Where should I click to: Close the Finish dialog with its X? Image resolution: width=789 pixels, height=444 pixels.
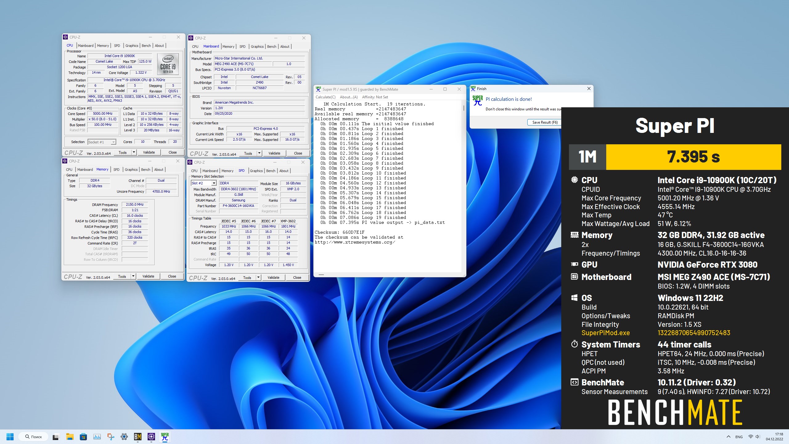point(589,88)
